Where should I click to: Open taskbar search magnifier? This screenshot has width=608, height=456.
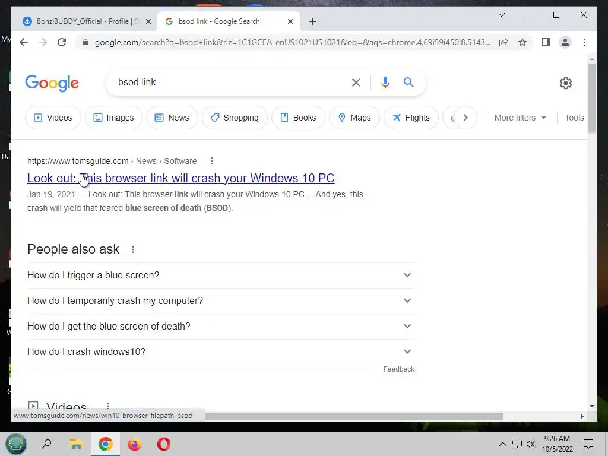[46, 444]
